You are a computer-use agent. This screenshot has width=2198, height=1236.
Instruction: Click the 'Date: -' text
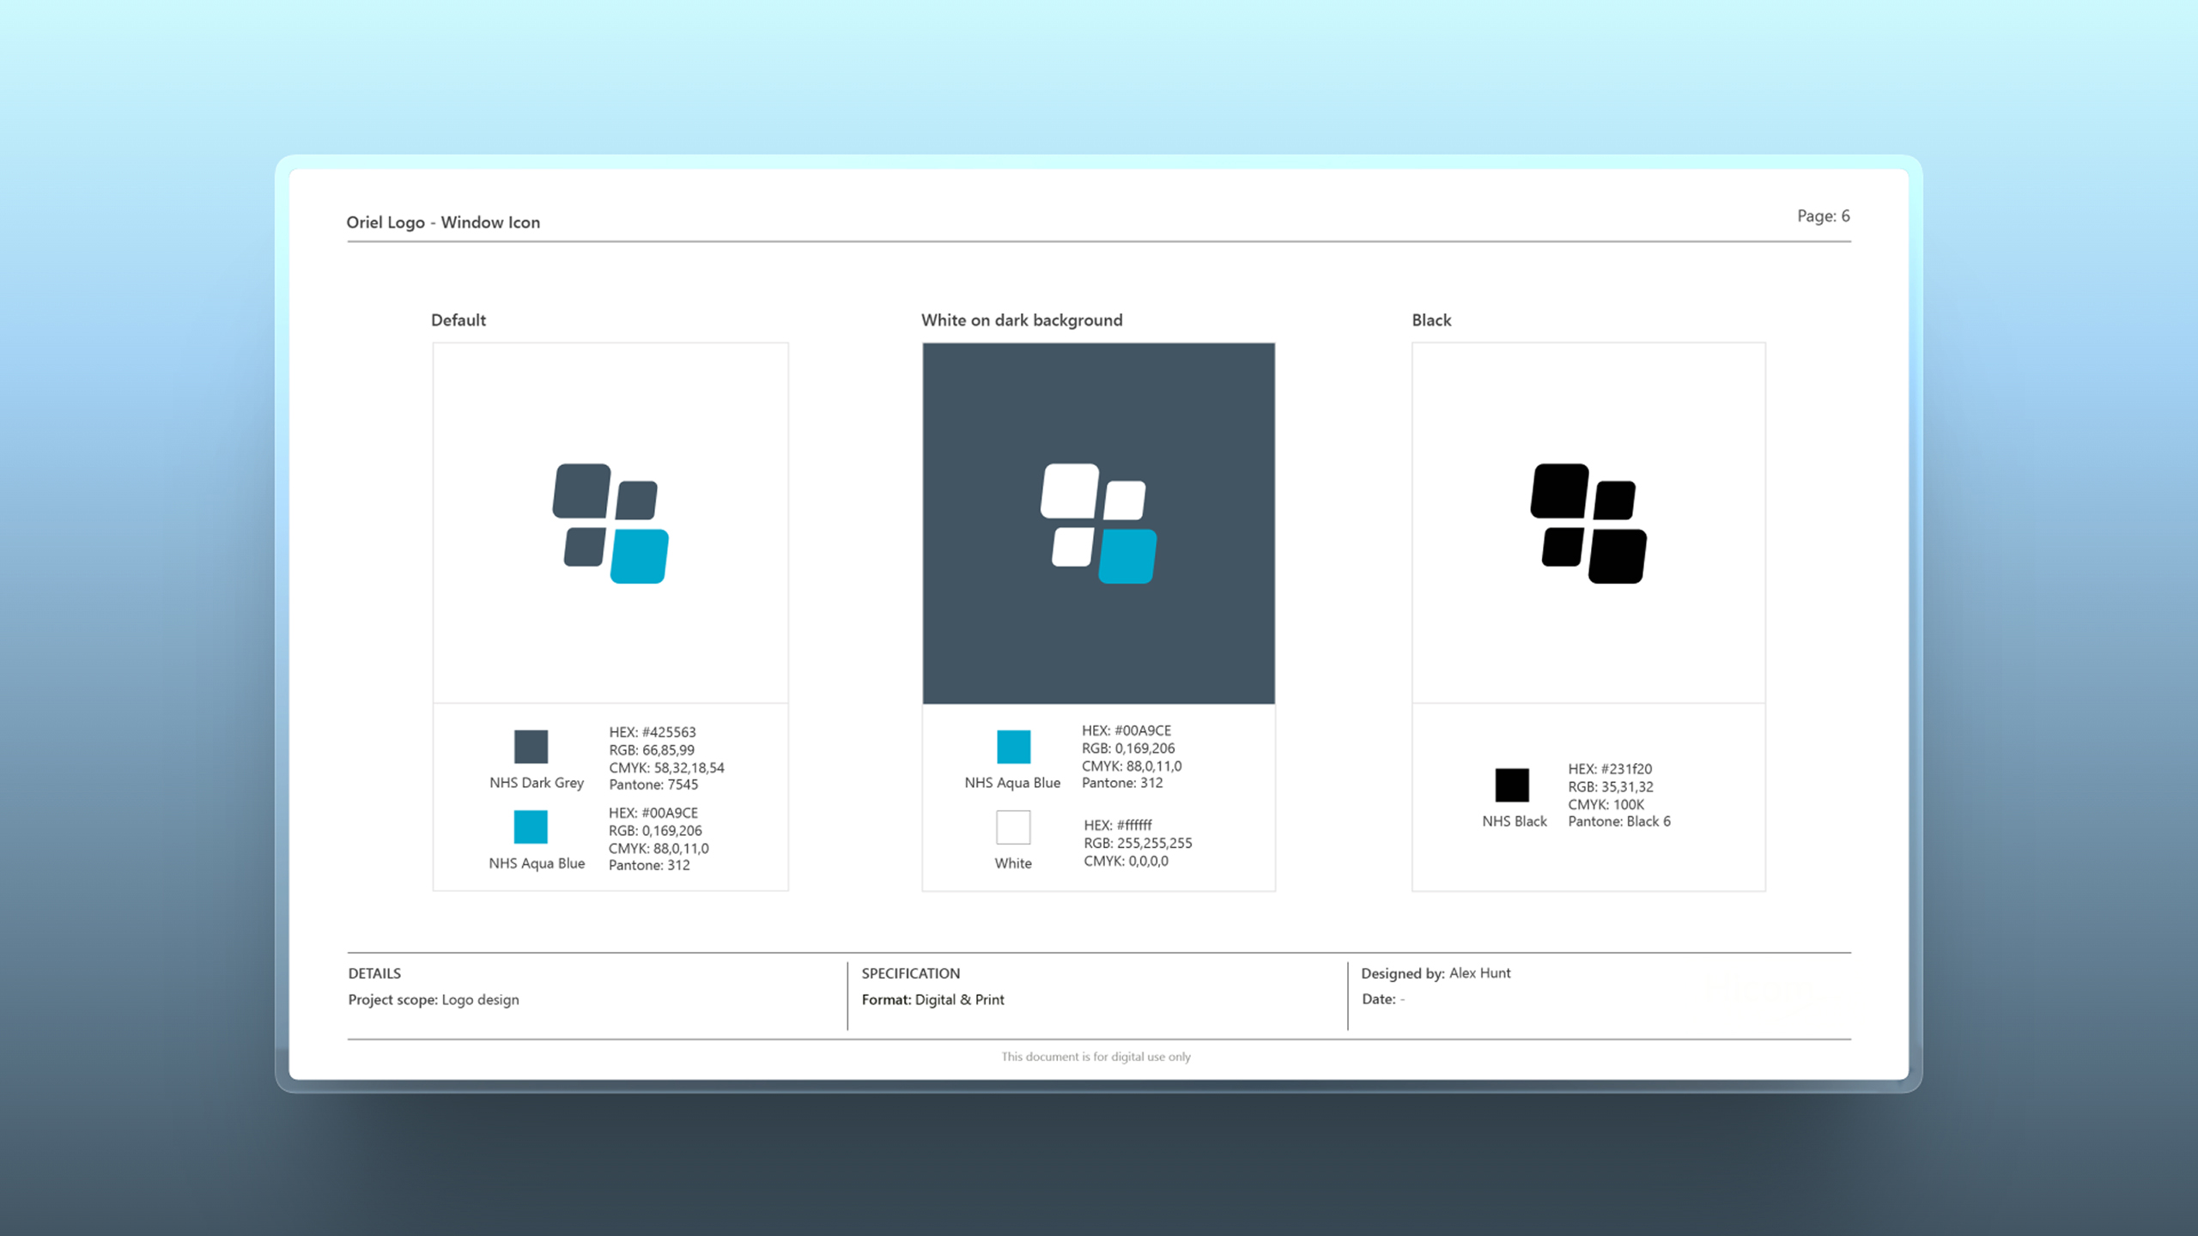coord(1383,999)
